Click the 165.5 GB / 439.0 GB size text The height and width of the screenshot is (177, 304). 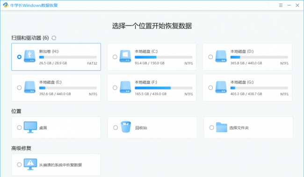151,94
